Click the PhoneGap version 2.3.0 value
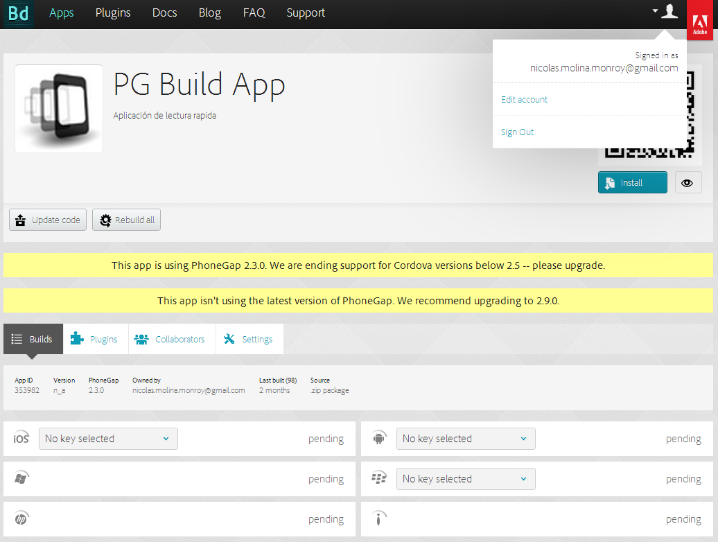The height and width of the screenshot is (542, 718). click(96, 390)
